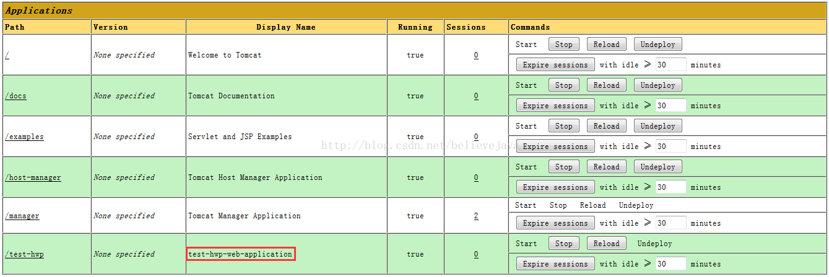This screenshot has height=277, width=829.
Task: Open the /test-hwp path link
Action: (24, 254)
